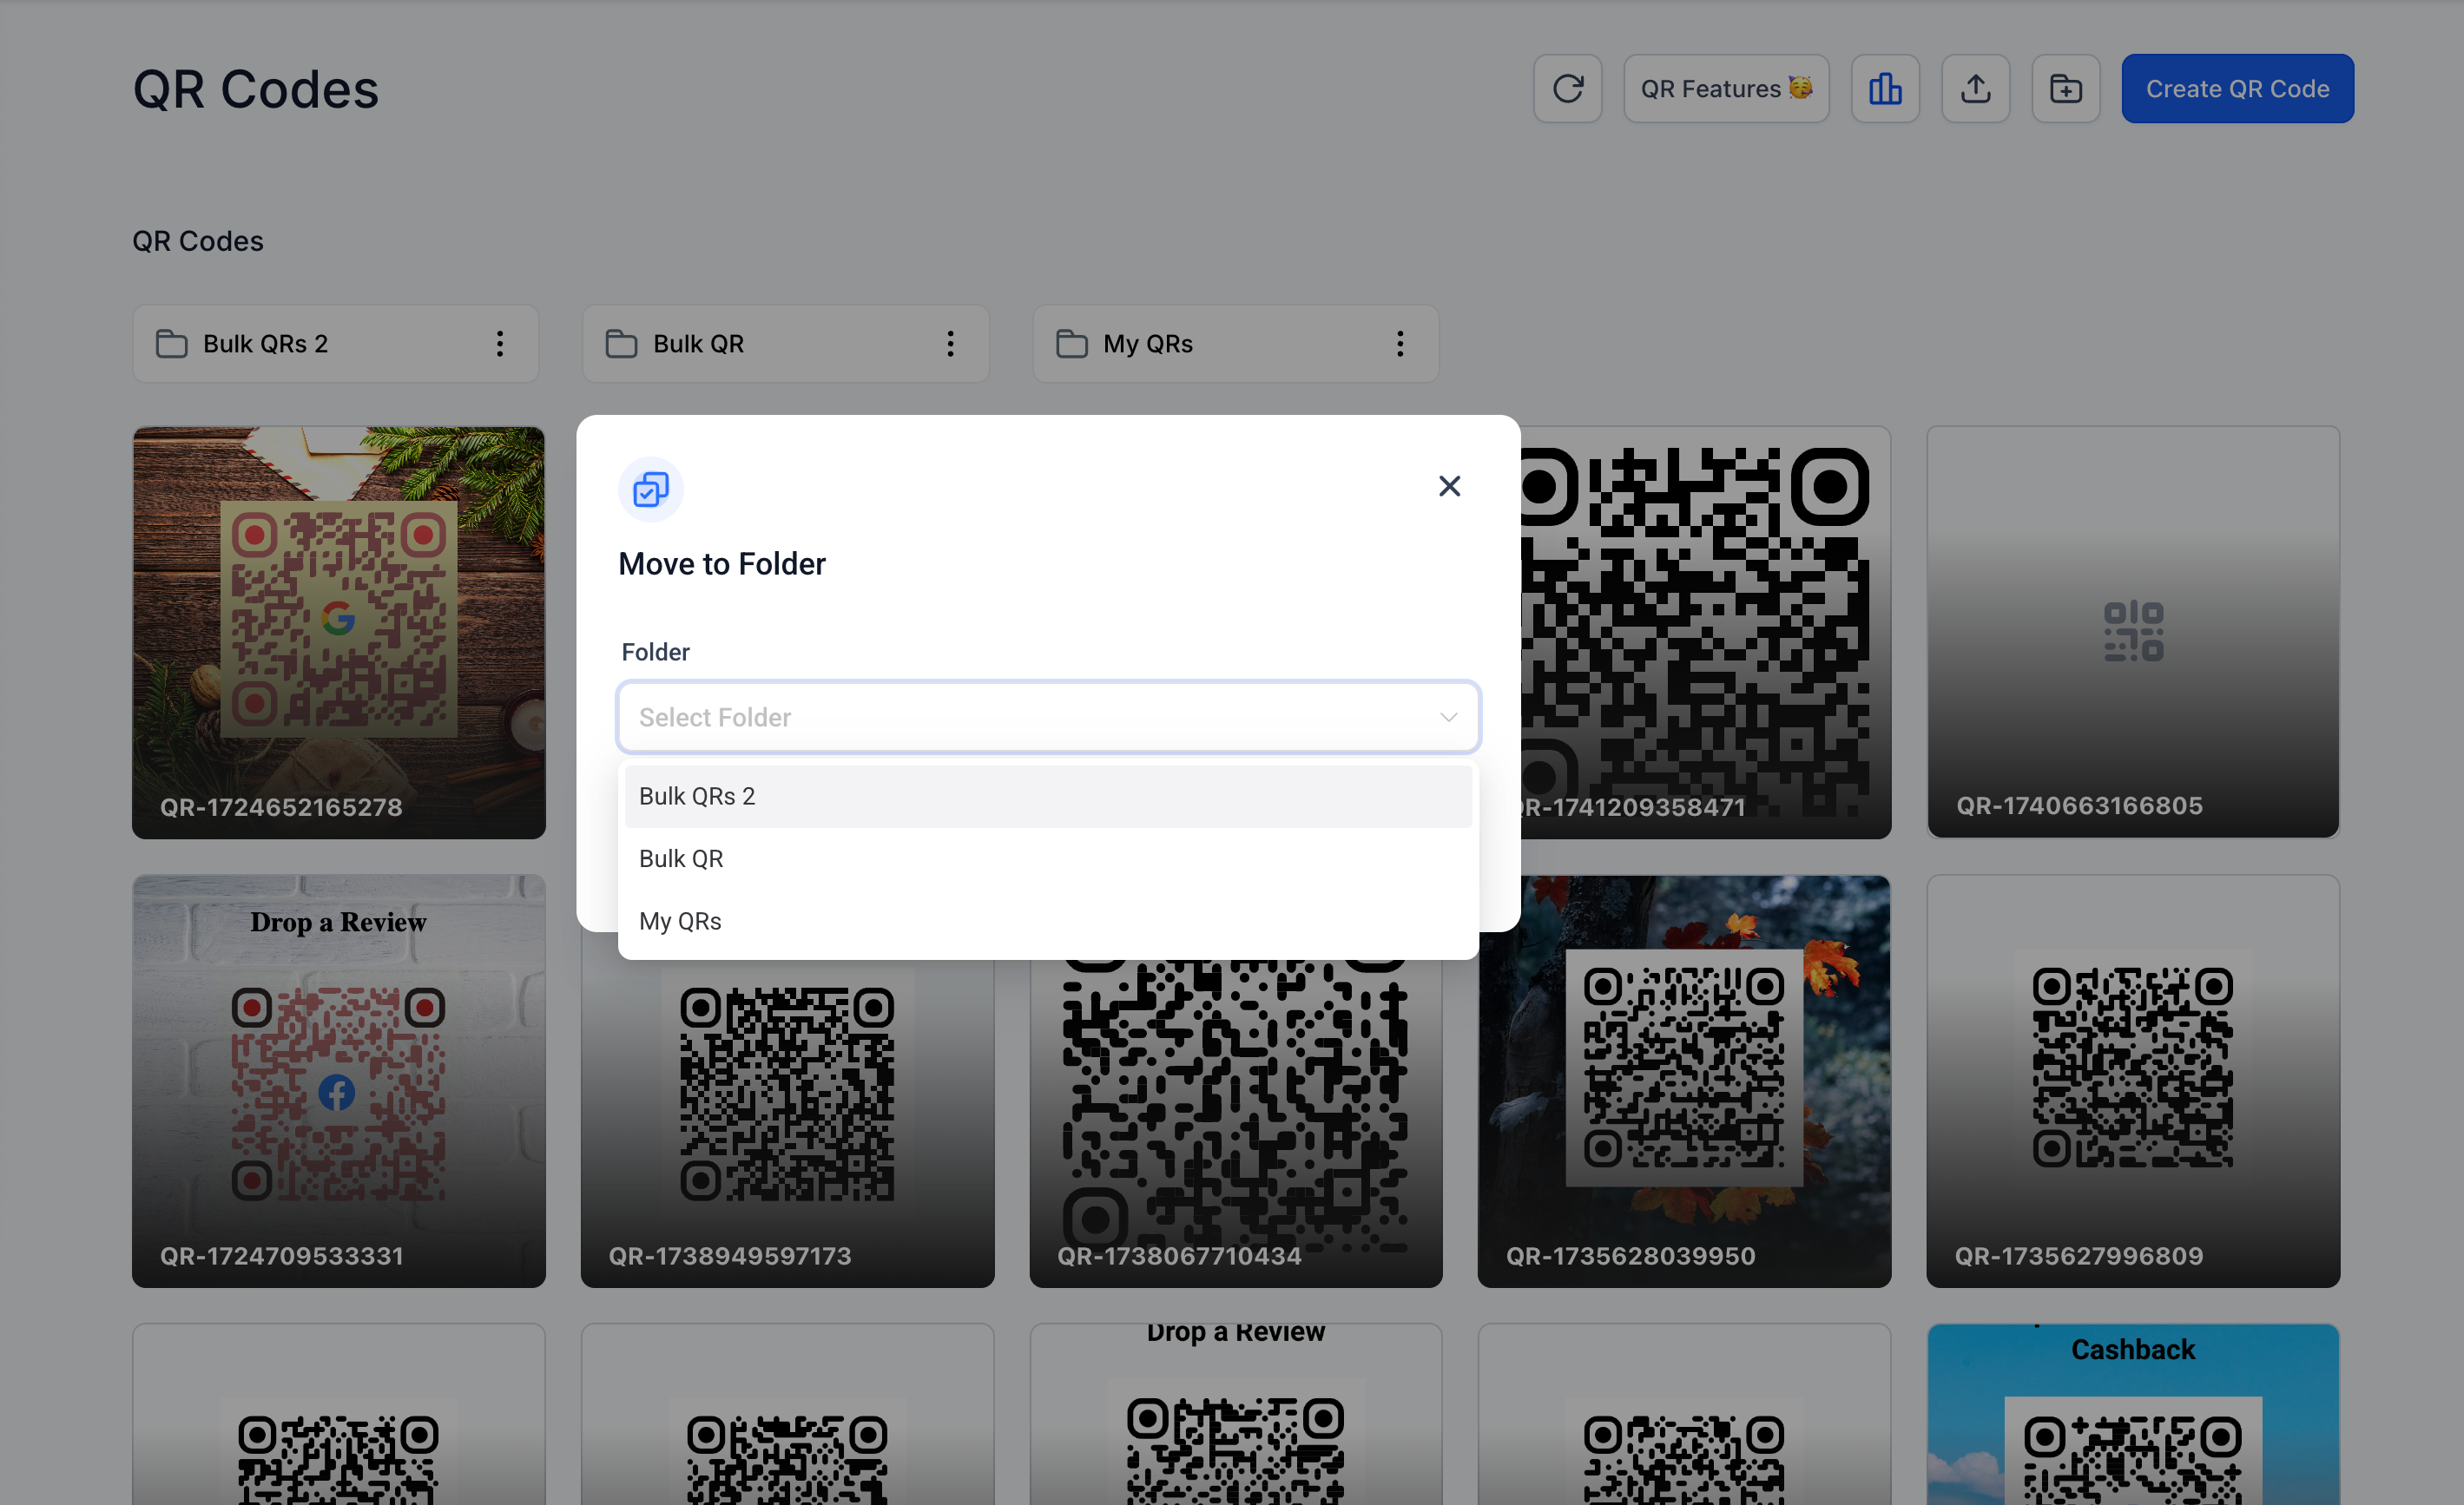Refresh the QR codes list
Viewport: 2464px width, 1505px height.
(1568, 88)
